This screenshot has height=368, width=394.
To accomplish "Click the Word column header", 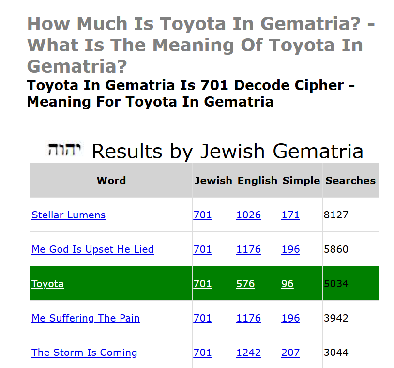I will (x=111, y=180).
